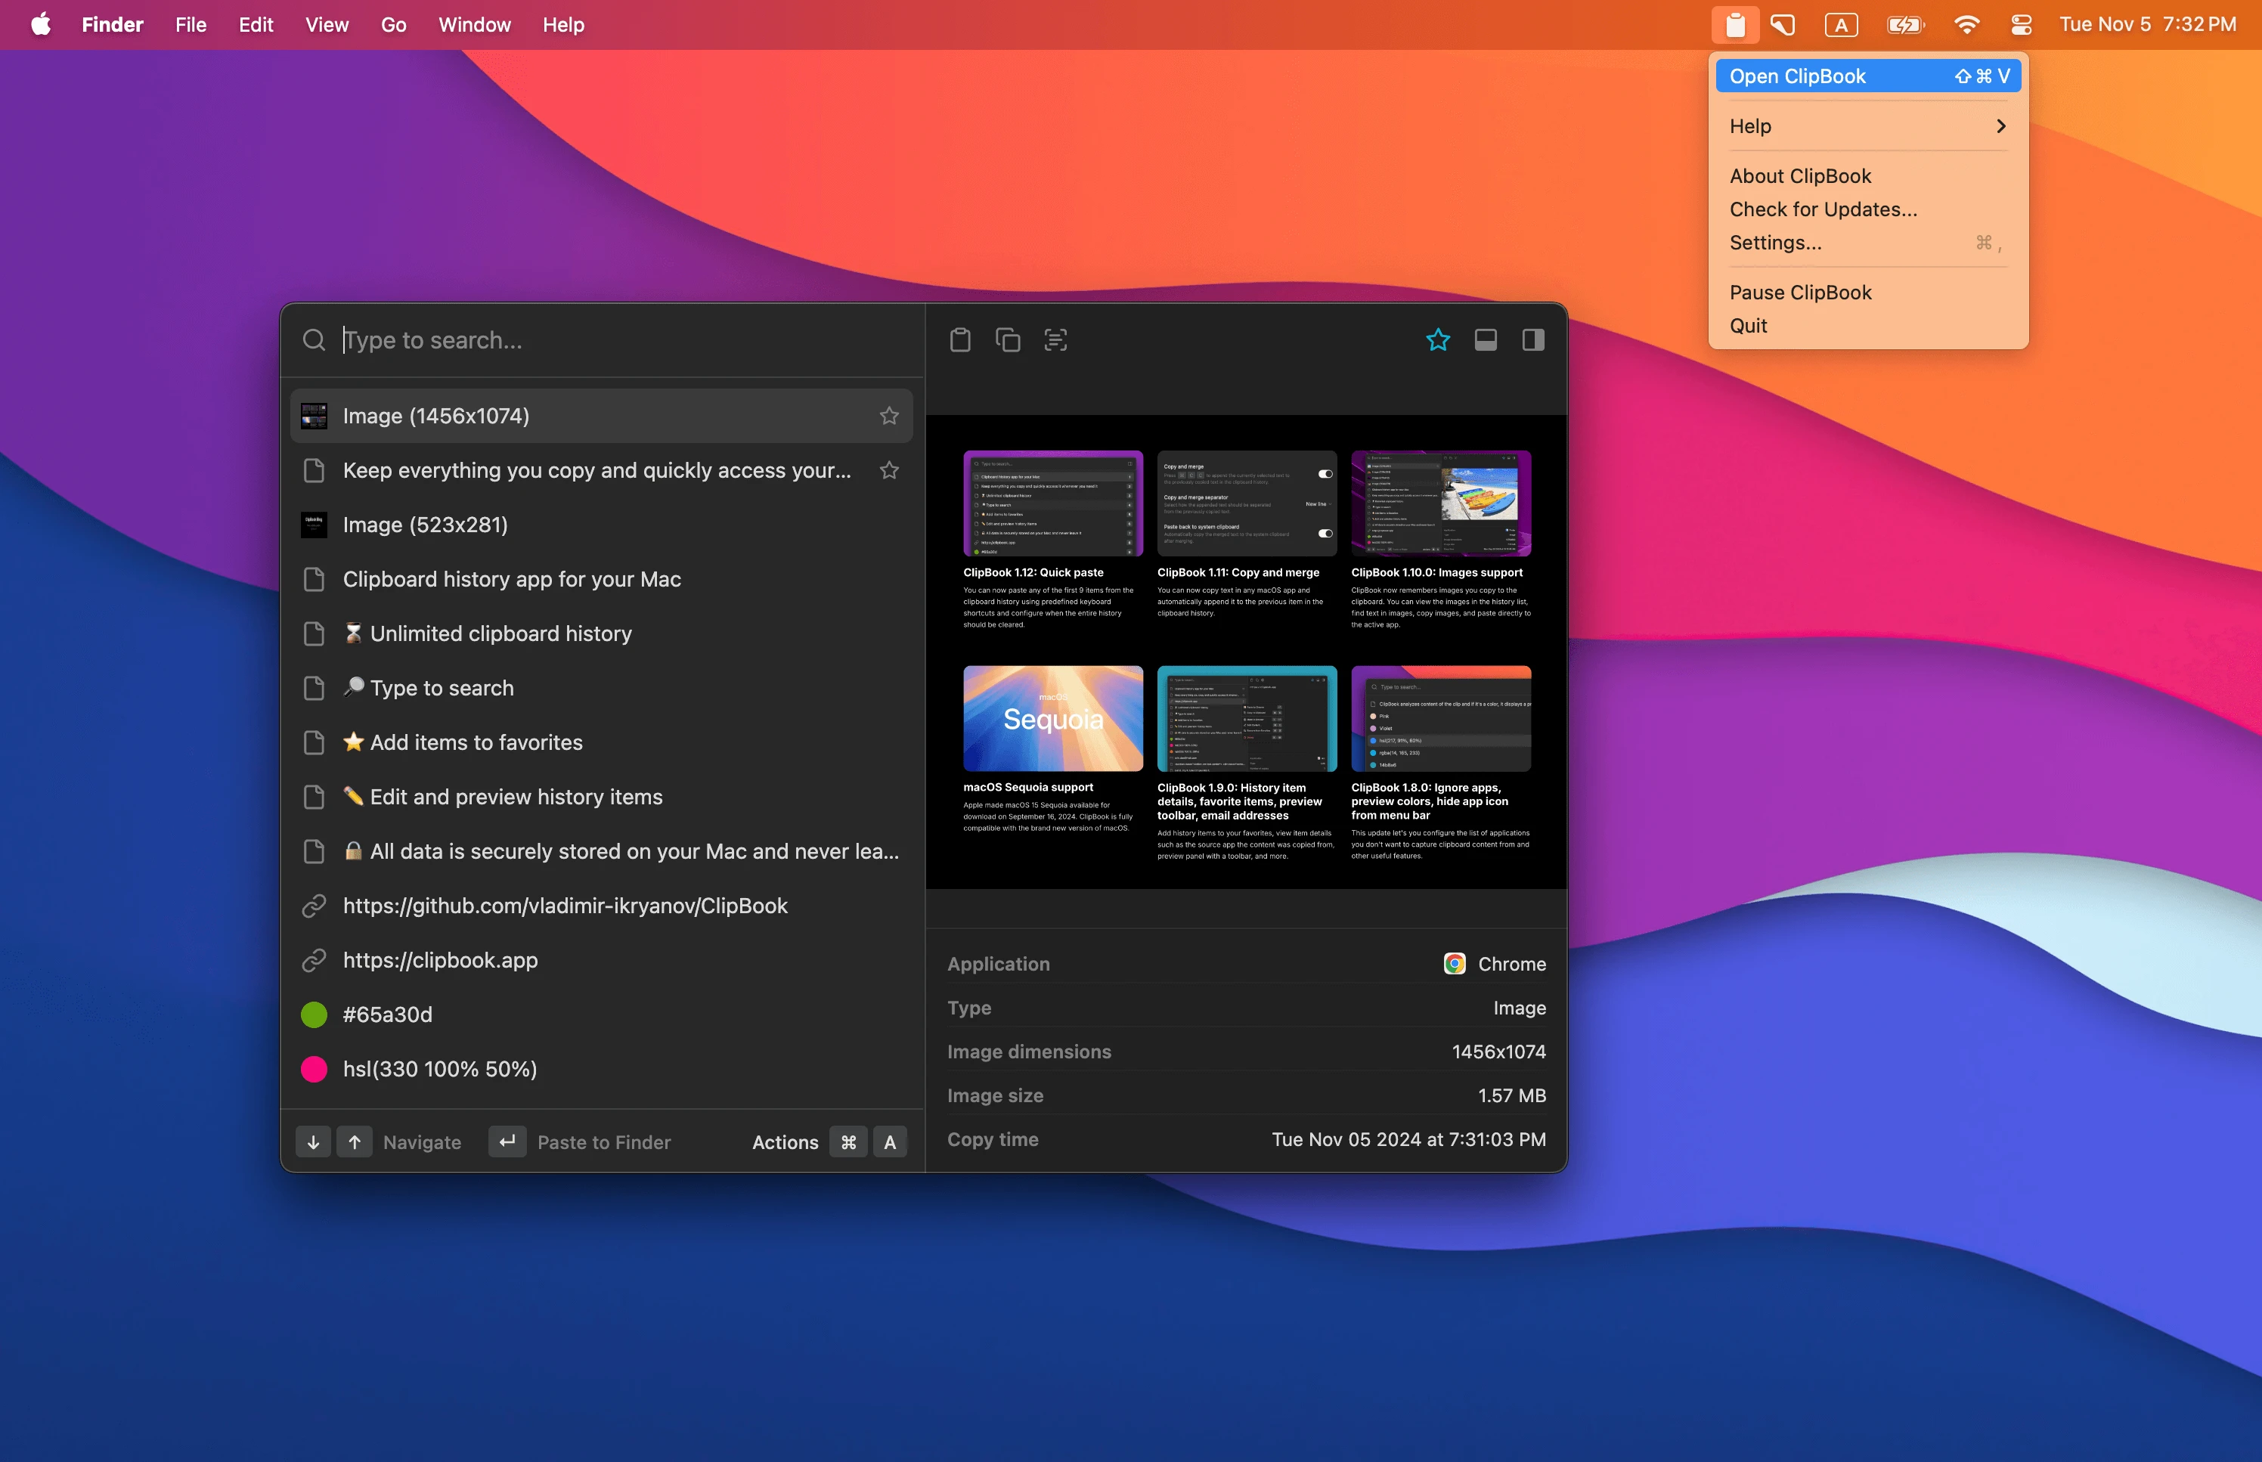Click the Paste to Finder button

[x=604, y=1142]
